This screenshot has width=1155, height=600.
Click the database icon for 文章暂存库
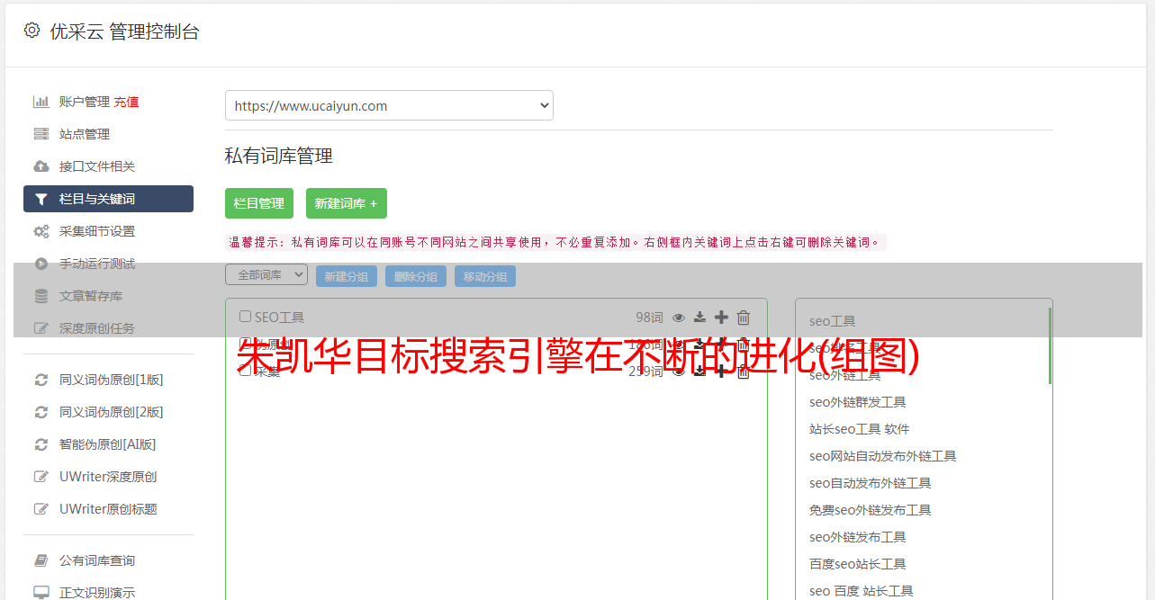click(41, 296)
